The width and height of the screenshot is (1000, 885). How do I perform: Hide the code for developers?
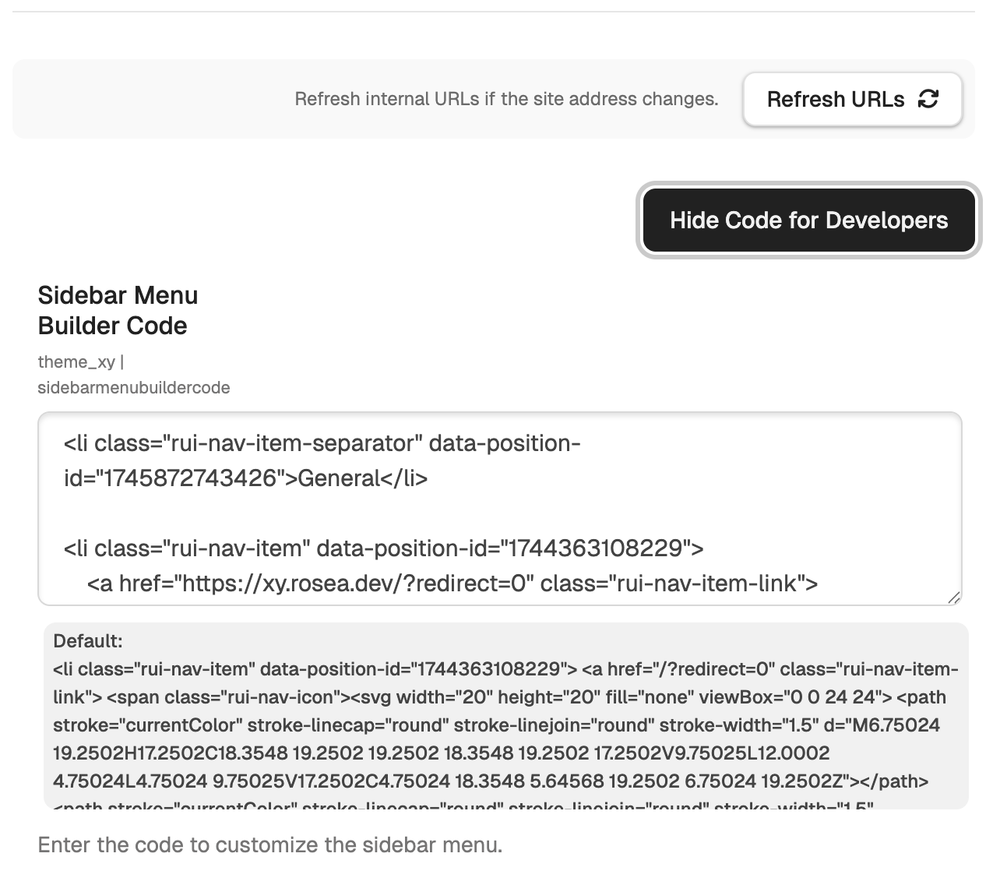[x=808, y=220]
